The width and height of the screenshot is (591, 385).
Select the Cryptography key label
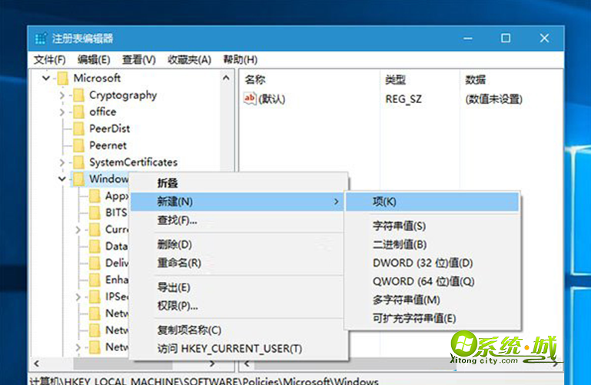123,96
